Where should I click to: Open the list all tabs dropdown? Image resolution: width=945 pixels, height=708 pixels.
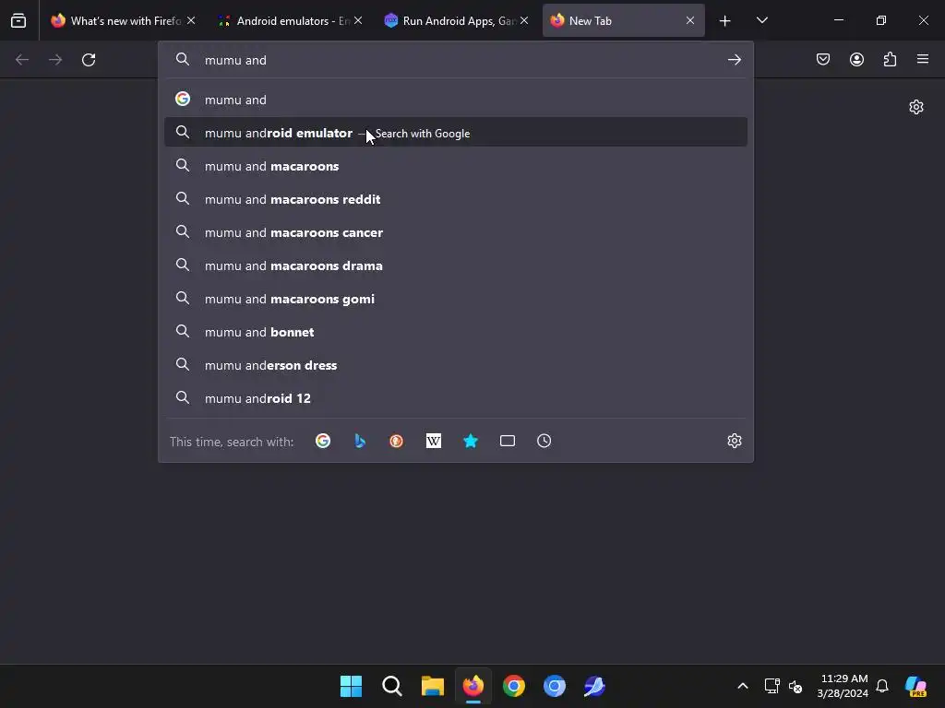[761, 20]
